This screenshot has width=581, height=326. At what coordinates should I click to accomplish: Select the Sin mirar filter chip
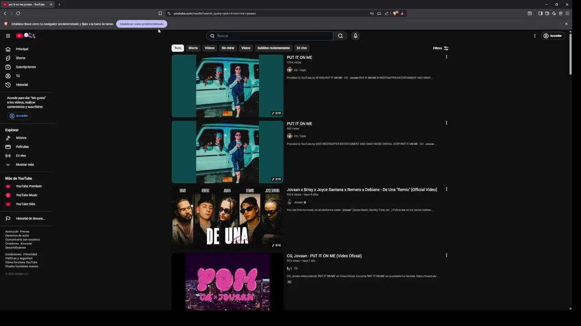point(228,48)
